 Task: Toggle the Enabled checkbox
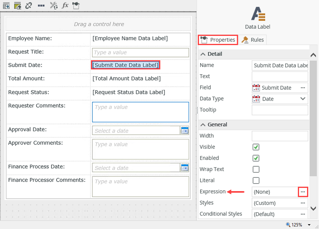256,158
